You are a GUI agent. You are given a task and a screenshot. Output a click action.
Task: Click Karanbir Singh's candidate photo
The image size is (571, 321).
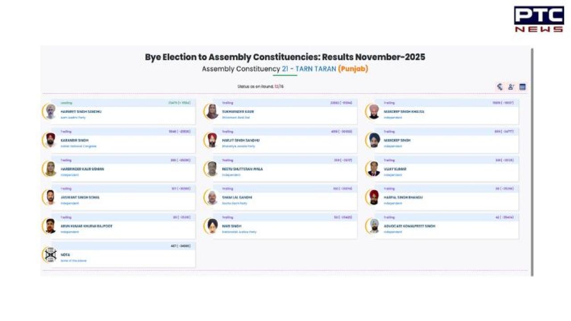coord(50,140)
